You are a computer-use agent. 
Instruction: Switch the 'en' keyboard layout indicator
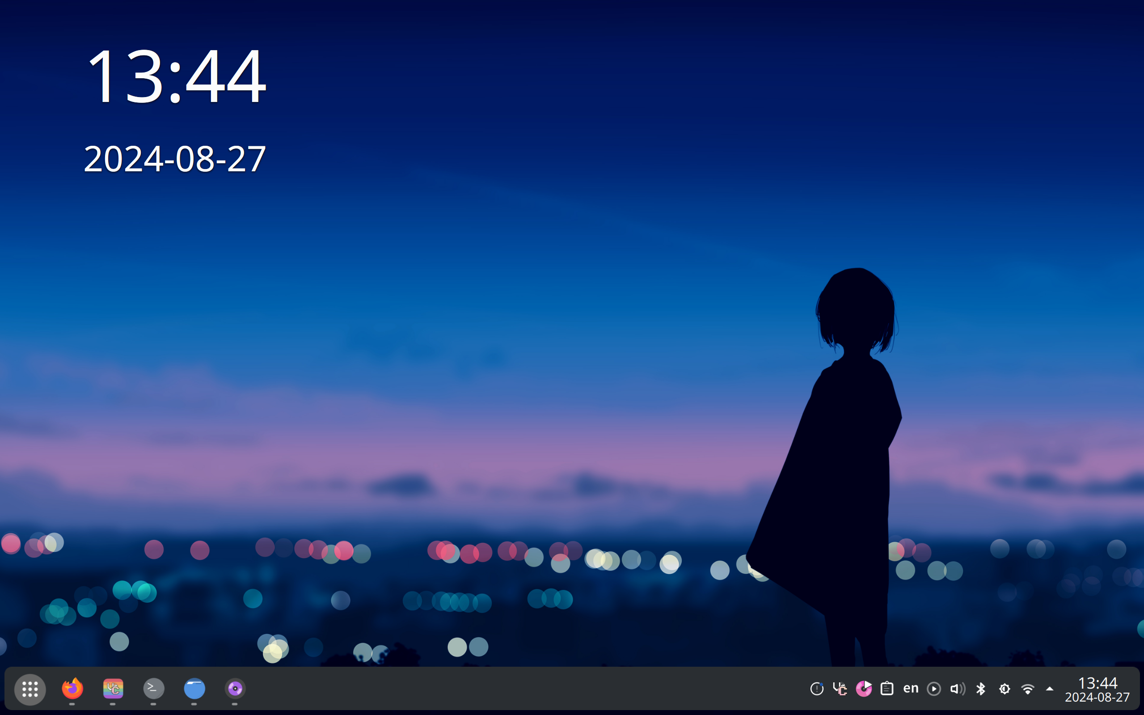tap(911, 689)
